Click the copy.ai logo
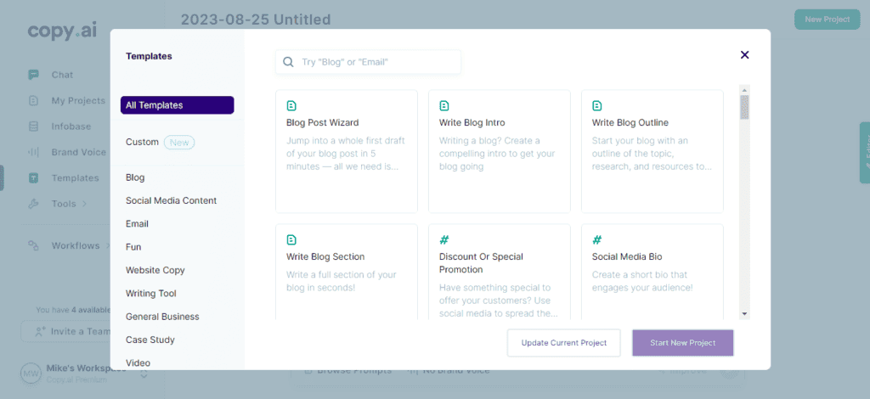The image size is (870, 399). tap(62, 31)
